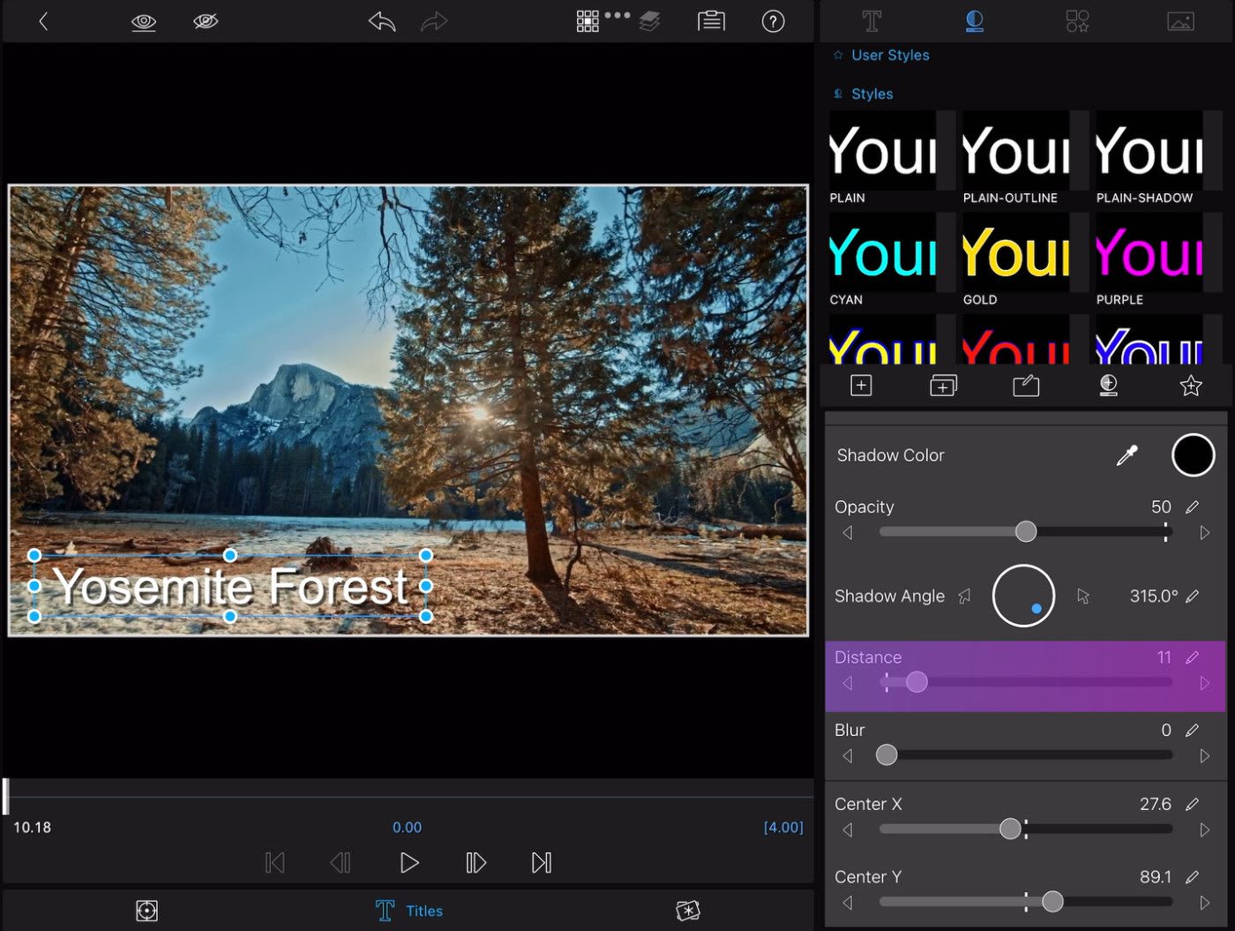Expand the User Styles section
The width and height of the screenshot is (1235, 931).
click(889, 55)
